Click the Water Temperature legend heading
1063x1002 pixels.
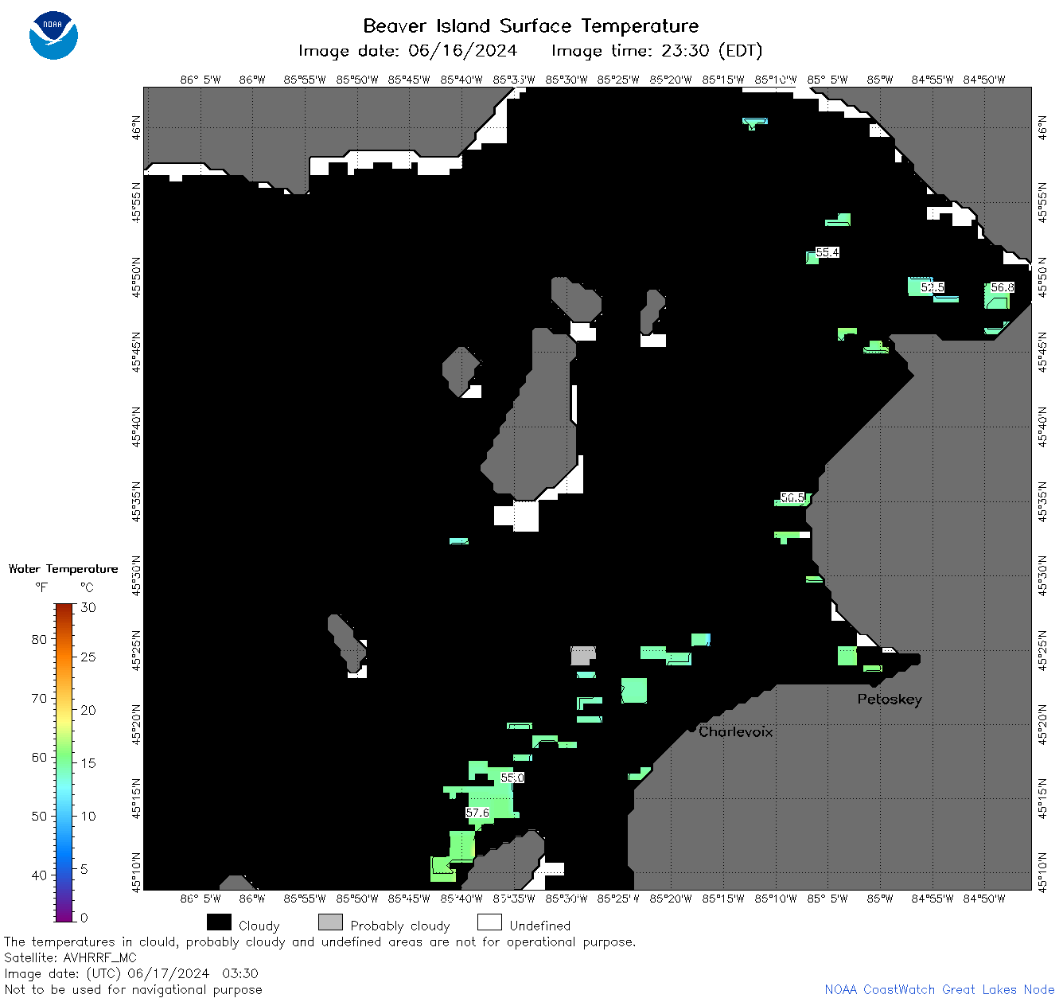64,569
